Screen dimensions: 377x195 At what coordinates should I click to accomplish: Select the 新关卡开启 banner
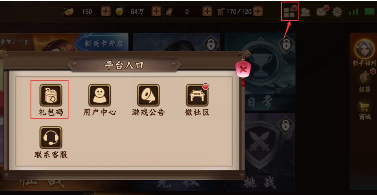[x=101, y=43]
